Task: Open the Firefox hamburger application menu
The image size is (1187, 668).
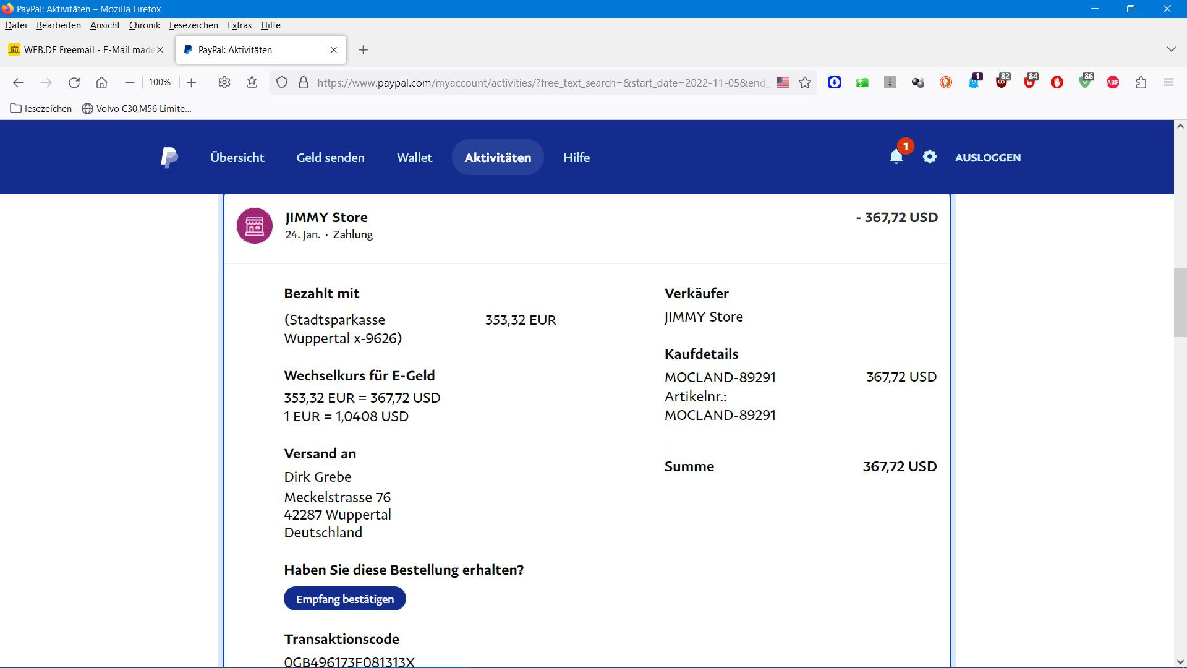Action: click(x=1168, y=82)
